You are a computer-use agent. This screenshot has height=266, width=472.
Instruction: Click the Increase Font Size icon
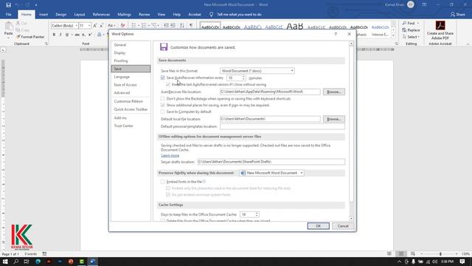(x=95, y=26)
